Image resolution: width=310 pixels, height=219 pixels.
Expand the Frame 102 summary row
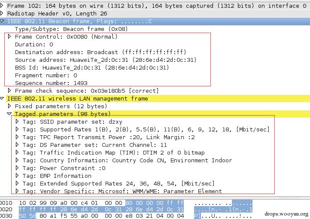click(2, 6)
